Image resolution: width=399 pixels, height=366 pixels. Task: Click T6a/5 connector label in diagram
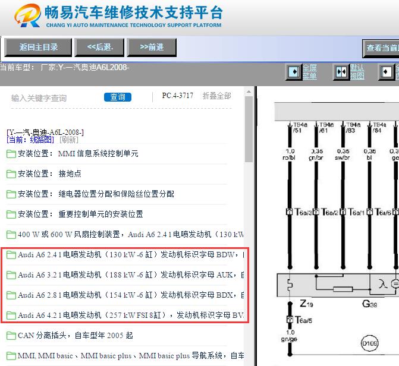[303, 320]
